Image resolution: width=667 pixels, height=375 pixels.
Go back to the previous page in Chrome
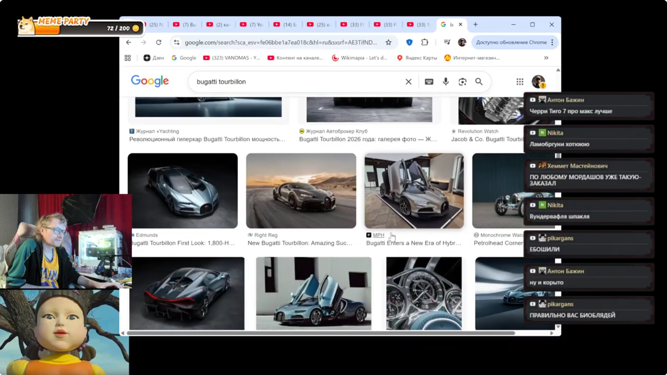128,42
